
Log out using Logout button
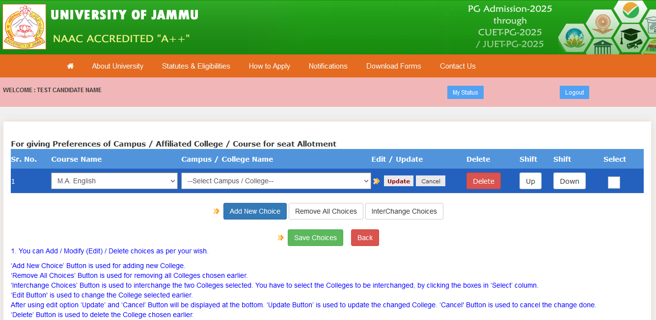(574, 93)
